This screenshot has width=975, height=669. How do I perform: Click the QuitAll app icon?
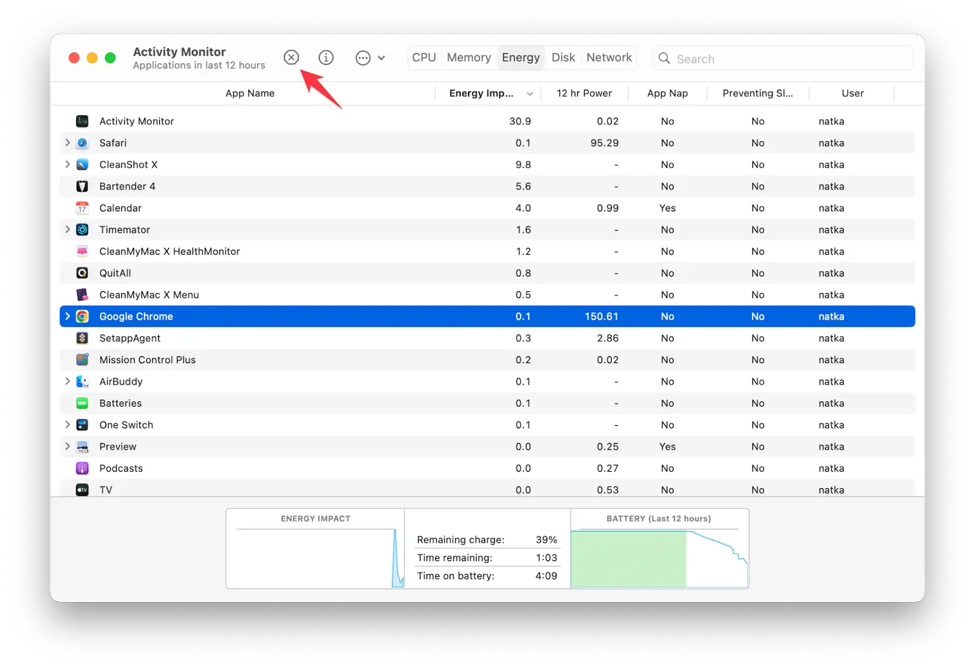(82, 273)
